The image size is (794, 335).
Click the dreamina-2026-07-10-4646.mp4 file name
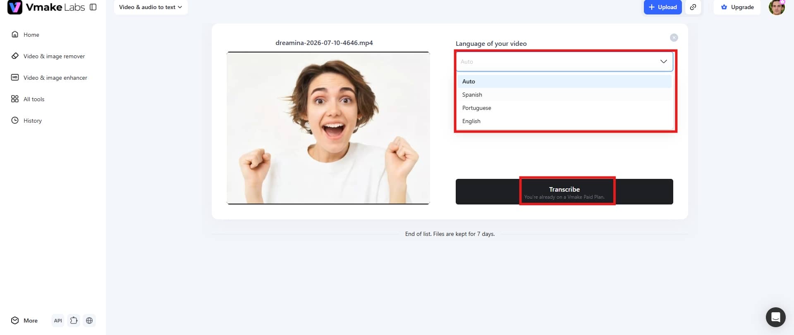point(324,43)
